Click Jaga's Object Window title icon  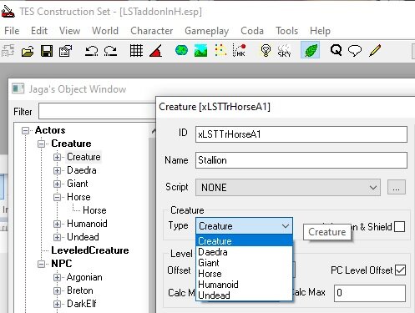pos(18,88)
